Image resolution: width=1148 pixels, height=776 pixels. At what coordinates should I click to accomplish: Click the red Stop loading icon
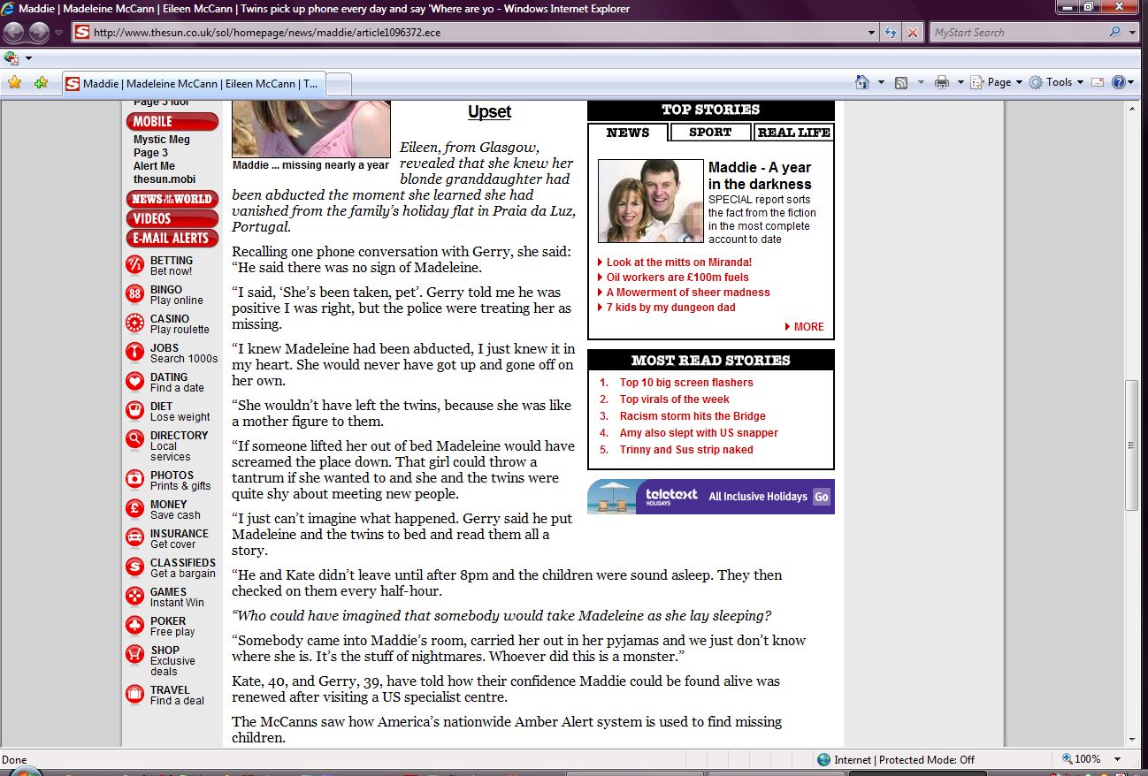(913, 33)
